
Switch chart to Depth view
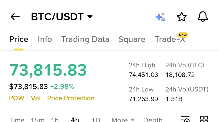tap(153, 120)
